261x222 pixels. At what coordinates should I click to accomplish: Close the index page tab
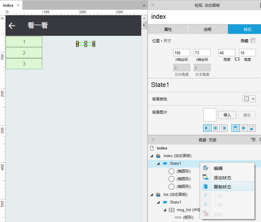tap(18, 5)
